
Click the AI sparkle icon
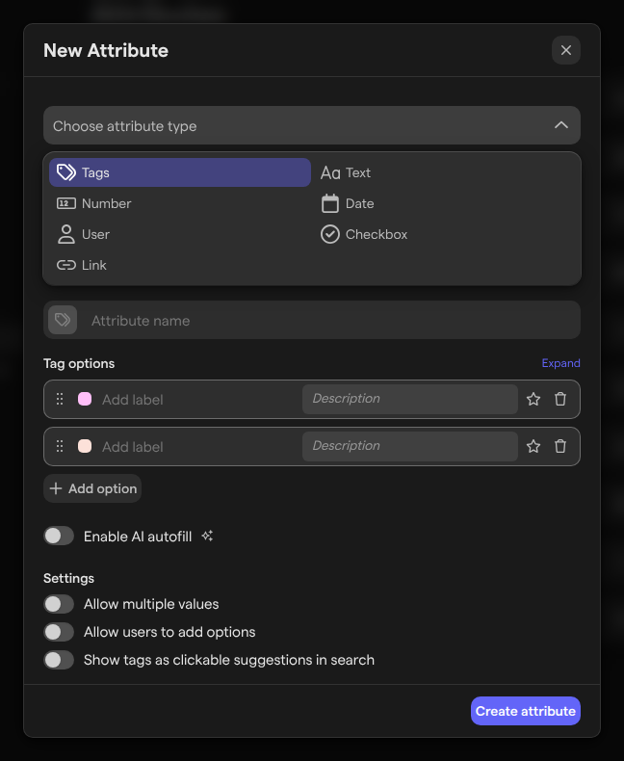(x=207, y=536)
